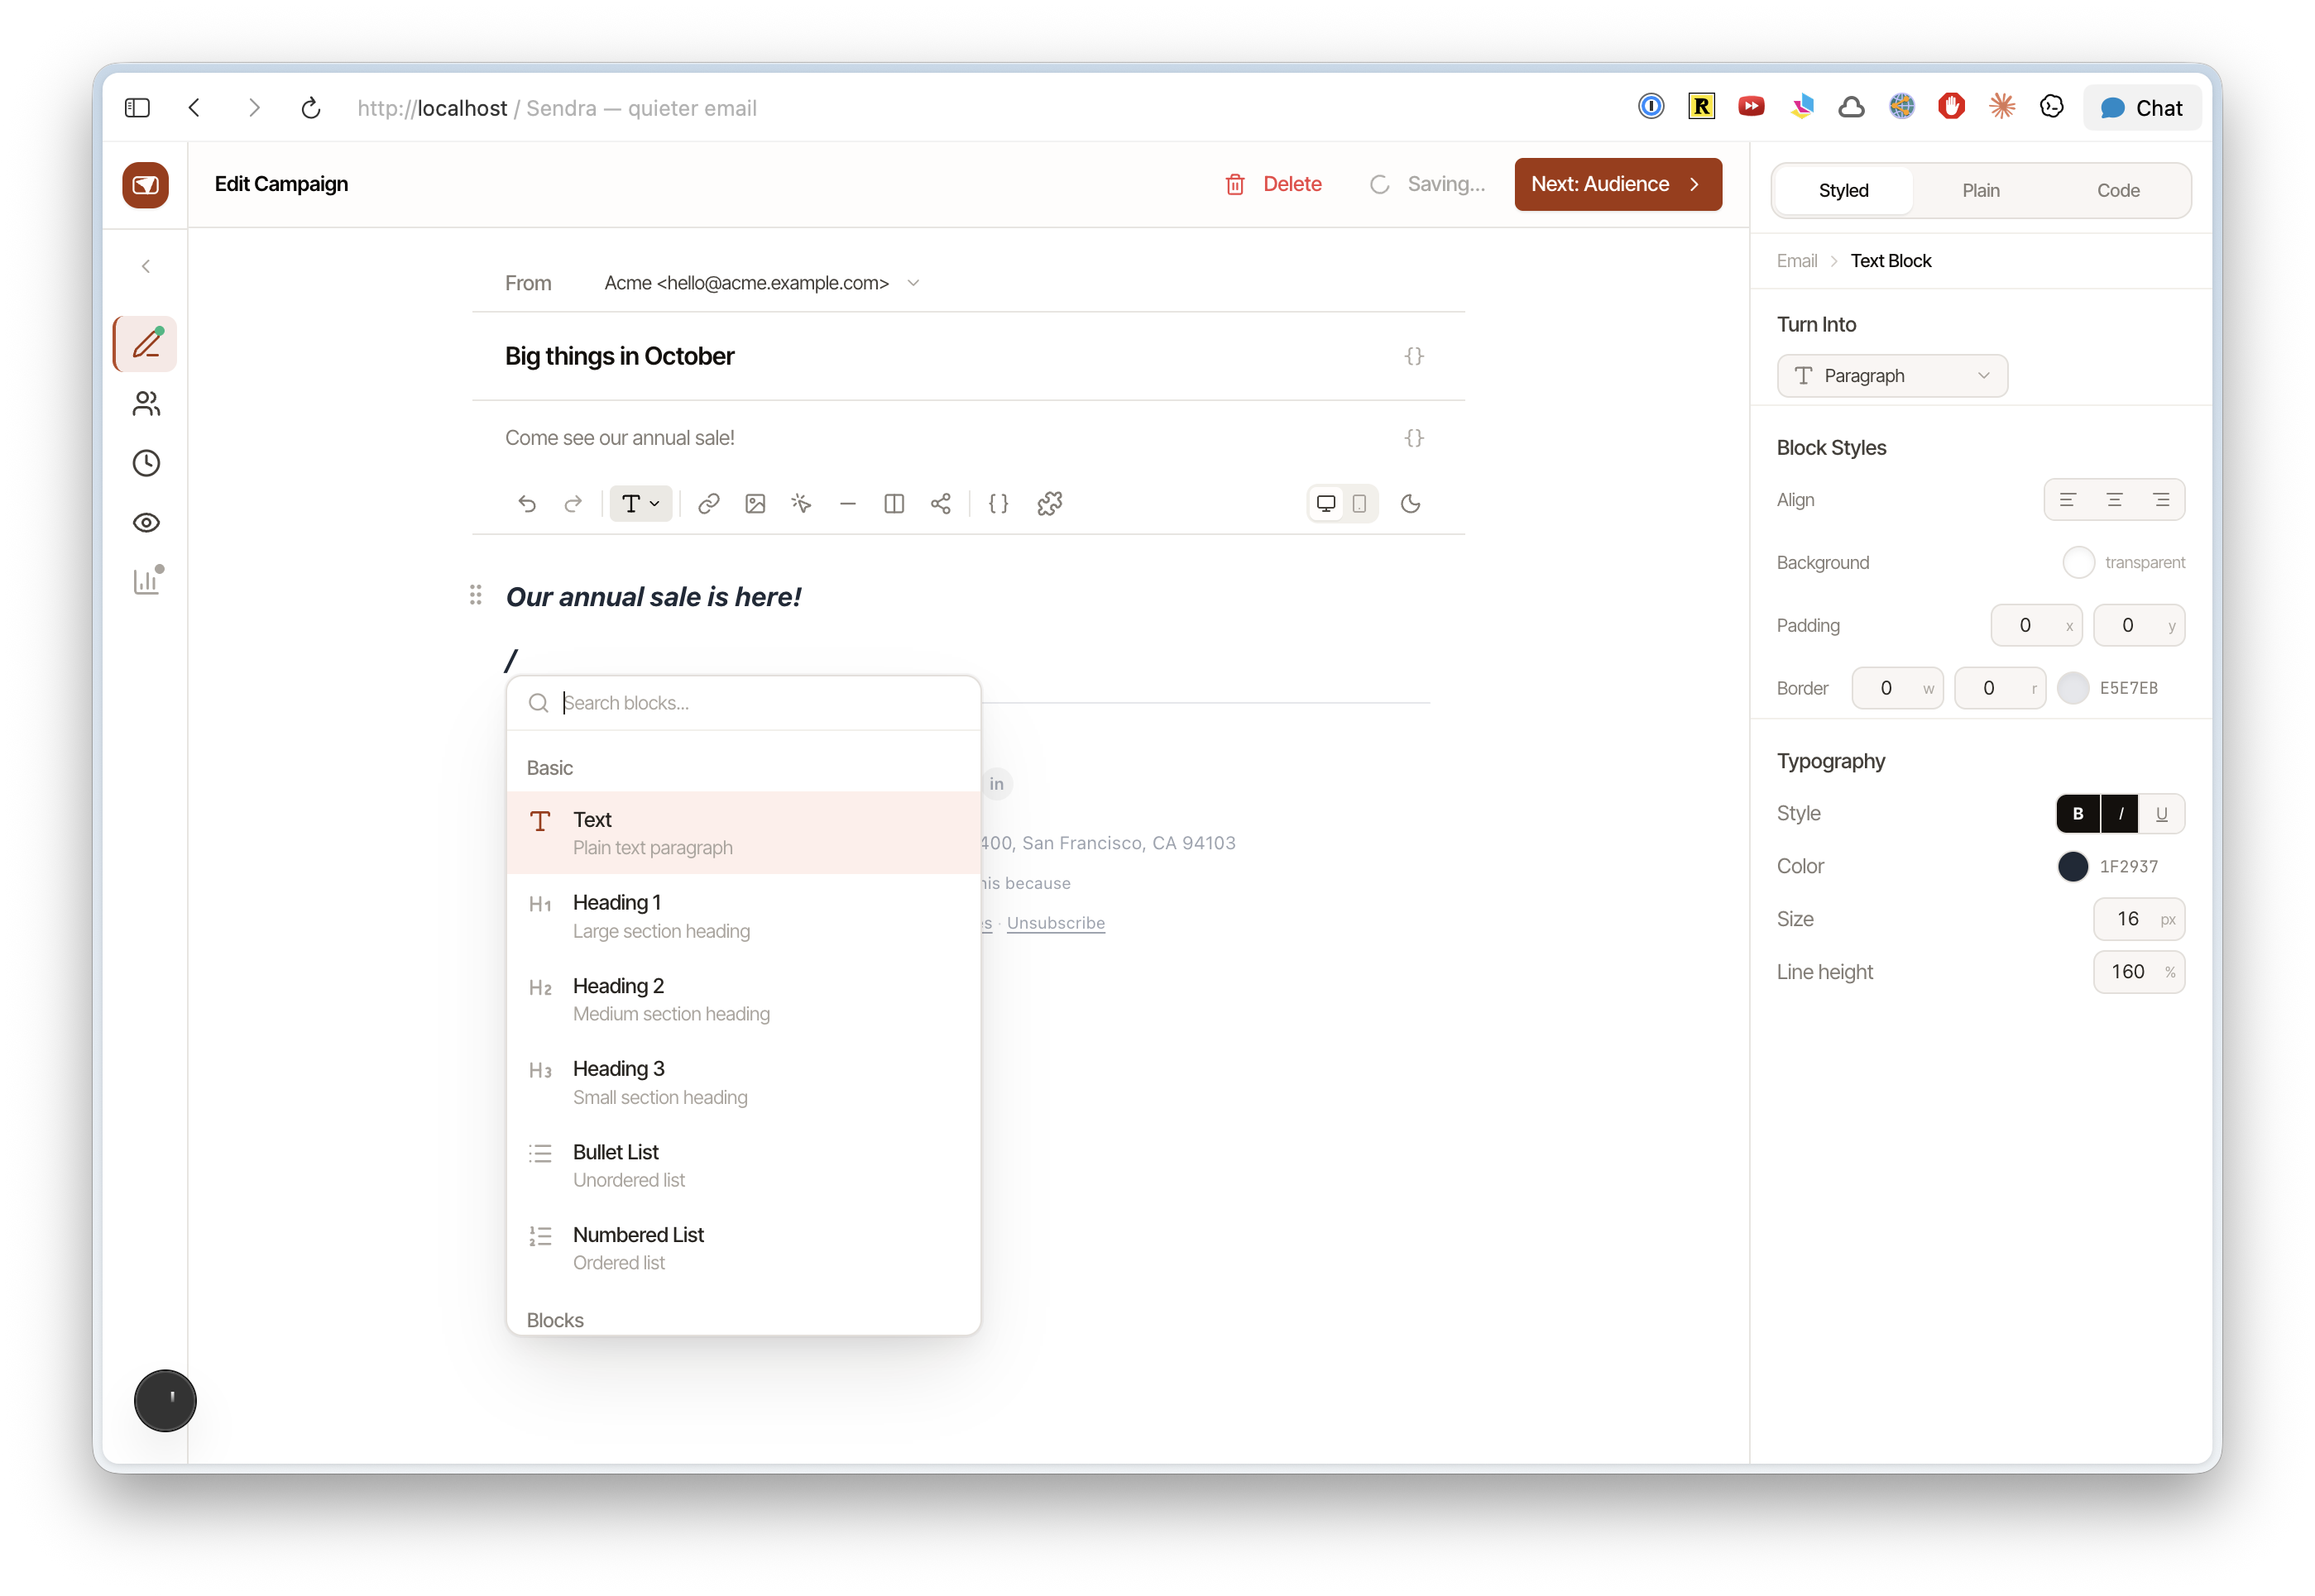Click the undo arrow in editor toolbar
2315x1596 pixels.
point(526,504)
